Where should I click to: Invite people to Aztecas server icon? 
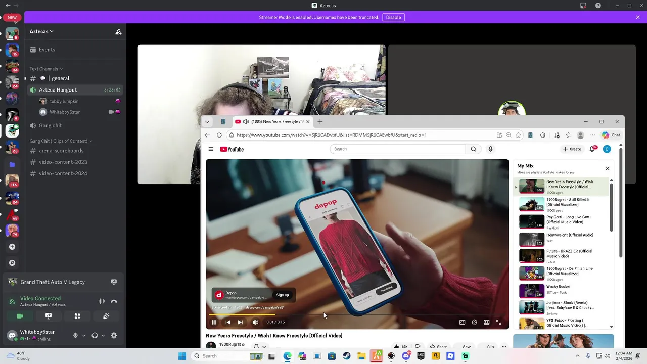point(118,32)
